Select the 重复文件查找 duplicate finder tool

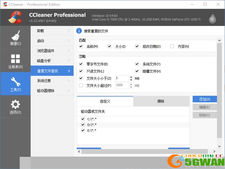pos(52,71)
